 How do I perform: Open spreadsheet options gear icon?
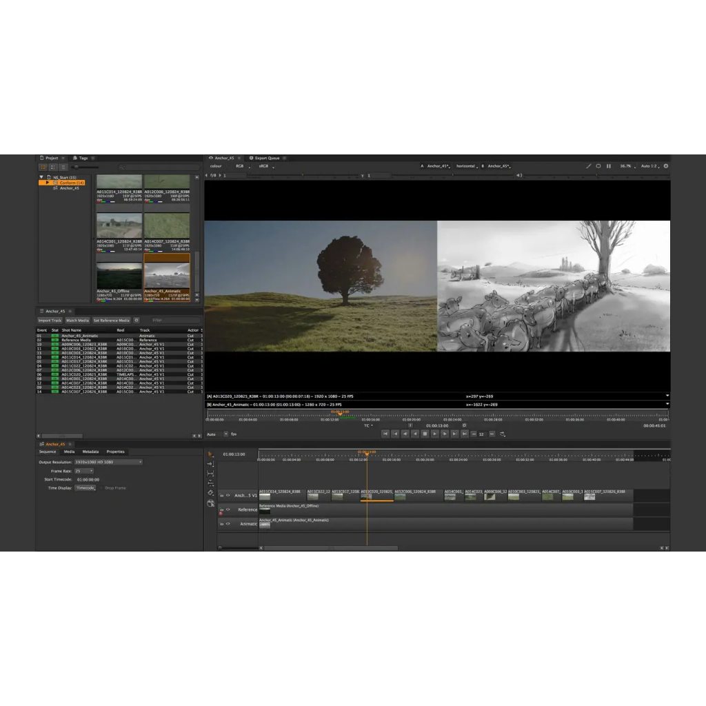coord(137,321)
